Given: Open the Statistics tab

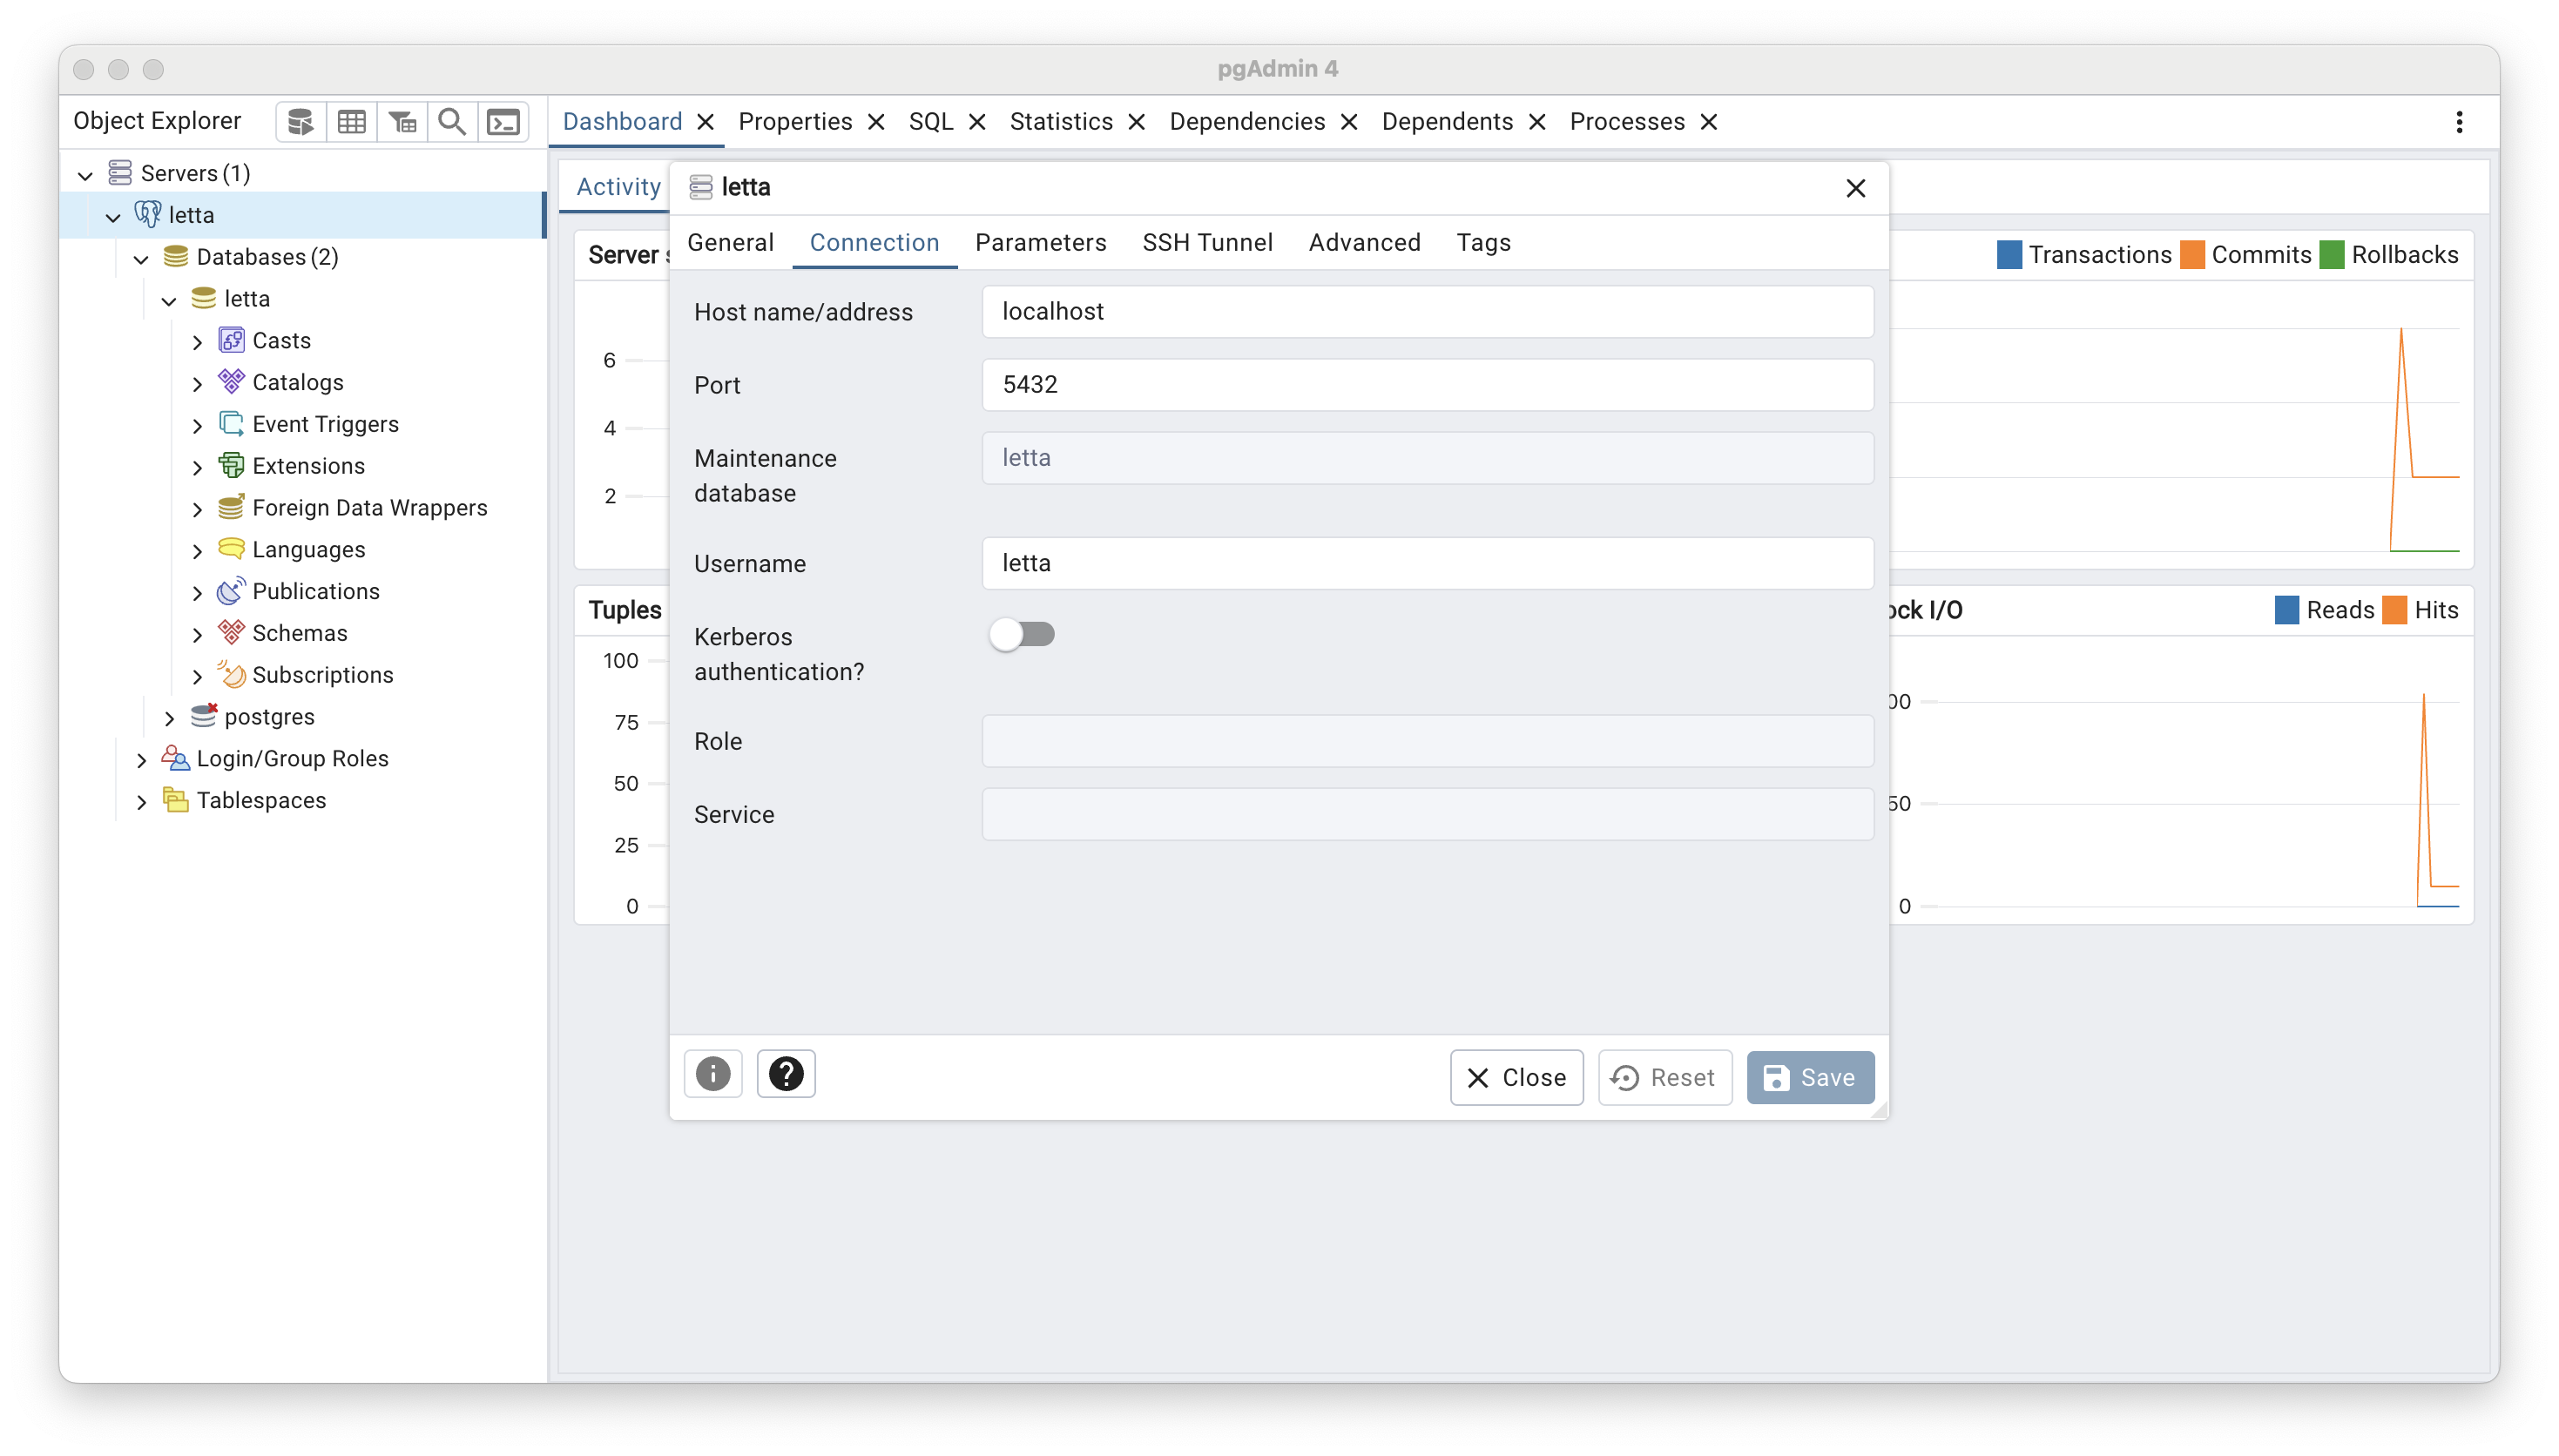Looking at the screenshot, I should (1062, 121).
